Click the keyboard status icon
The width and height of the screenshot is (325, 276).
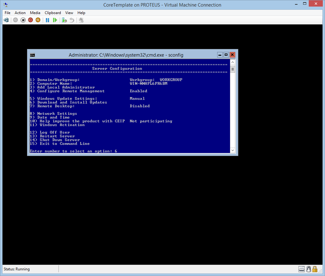302,269
